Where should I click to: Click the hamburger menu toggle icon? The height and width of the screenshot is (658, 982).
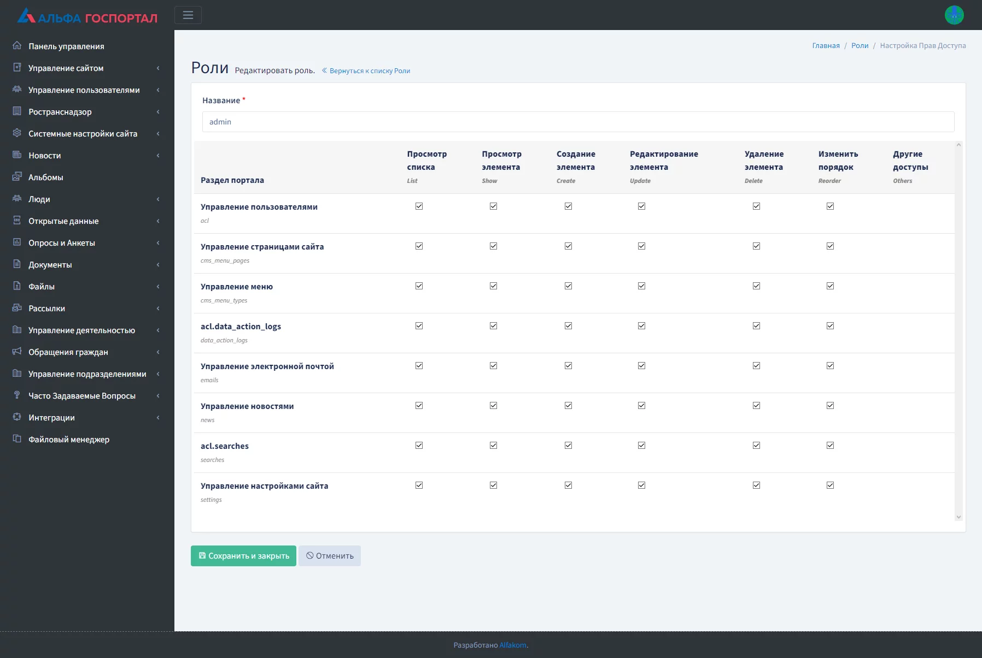coord(188,15)
